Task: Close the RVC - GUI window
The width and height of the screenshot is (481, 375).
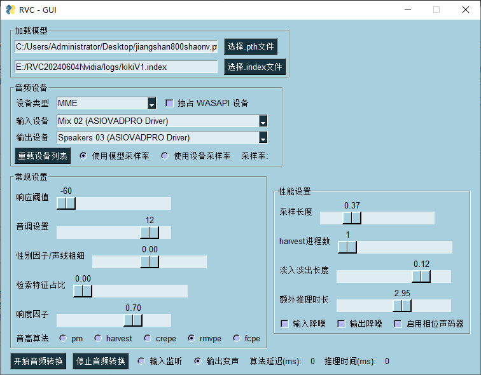Action: (466, 10)
